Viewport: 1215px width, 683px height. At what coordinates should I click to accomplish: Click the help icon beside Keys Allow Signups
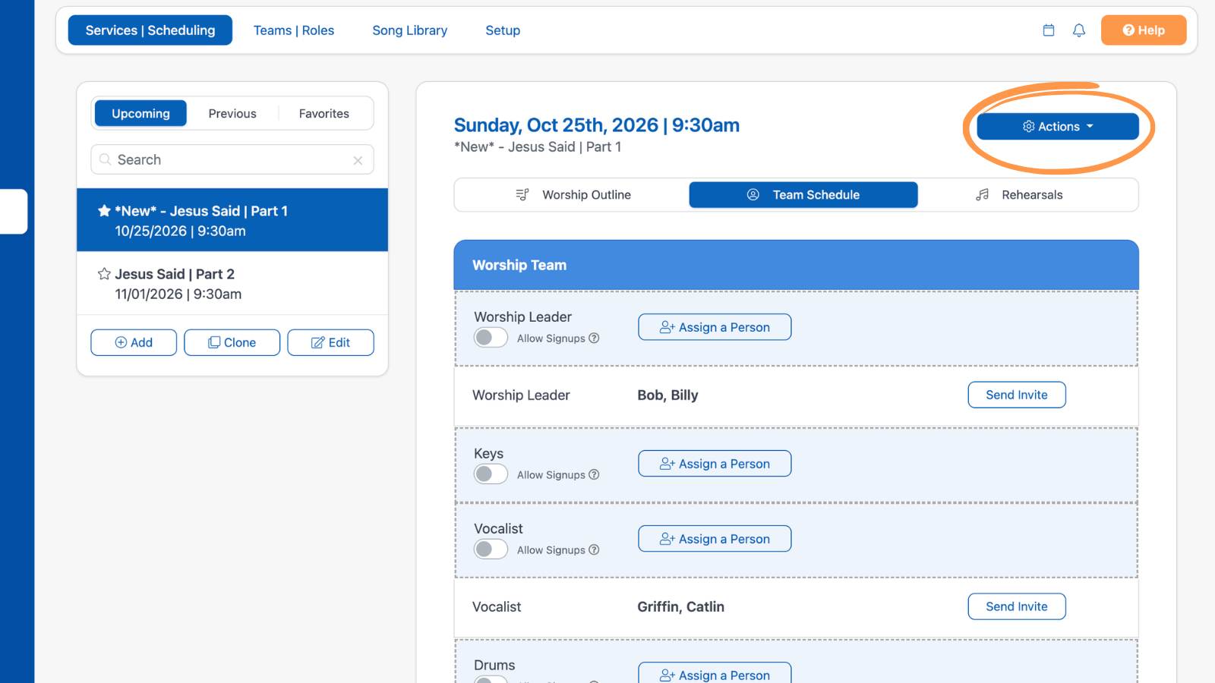(594, 475)
